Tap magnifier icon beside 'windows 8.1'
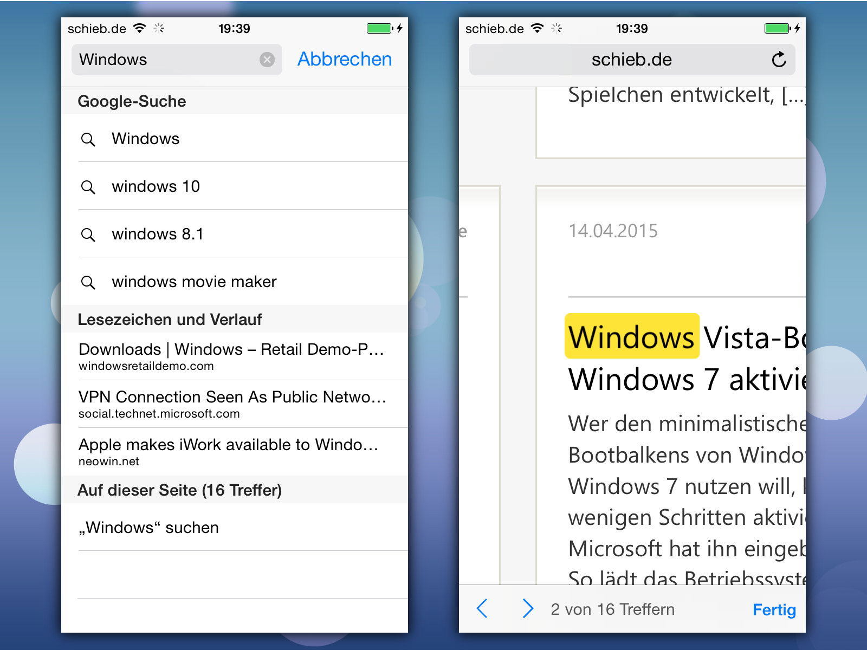867x650 pixels. click(88, 235)
